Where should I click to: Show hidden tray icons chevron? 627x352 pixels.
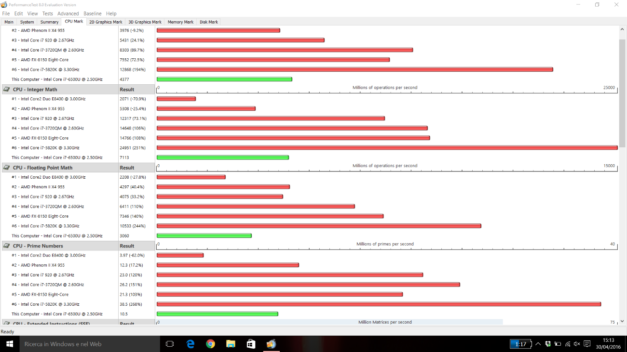538,344
